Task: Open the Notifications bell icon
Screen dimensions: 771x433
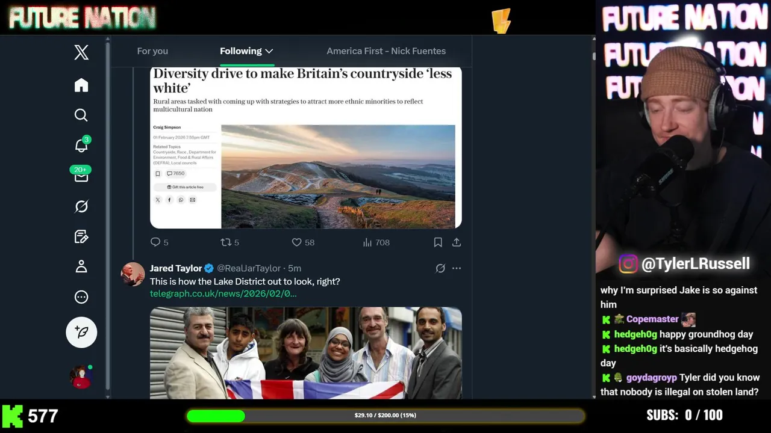Action: (81, 145)
